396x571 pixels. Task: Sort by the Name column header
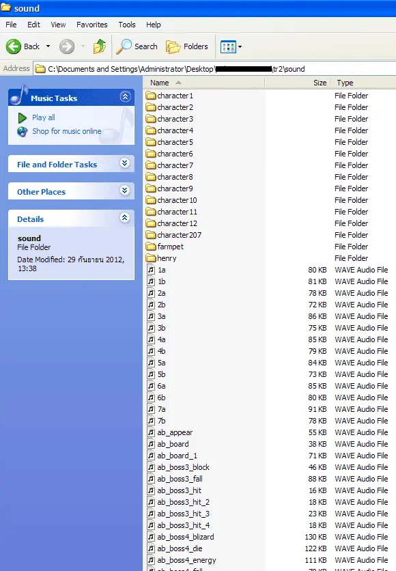[x=204, y=83]
